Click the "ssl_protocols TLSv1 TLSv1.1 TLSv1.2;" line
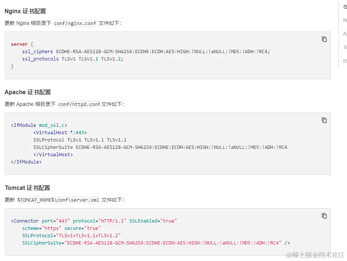Image resolution: width=347 pixels, height=261 pixels. click(73, 59)
